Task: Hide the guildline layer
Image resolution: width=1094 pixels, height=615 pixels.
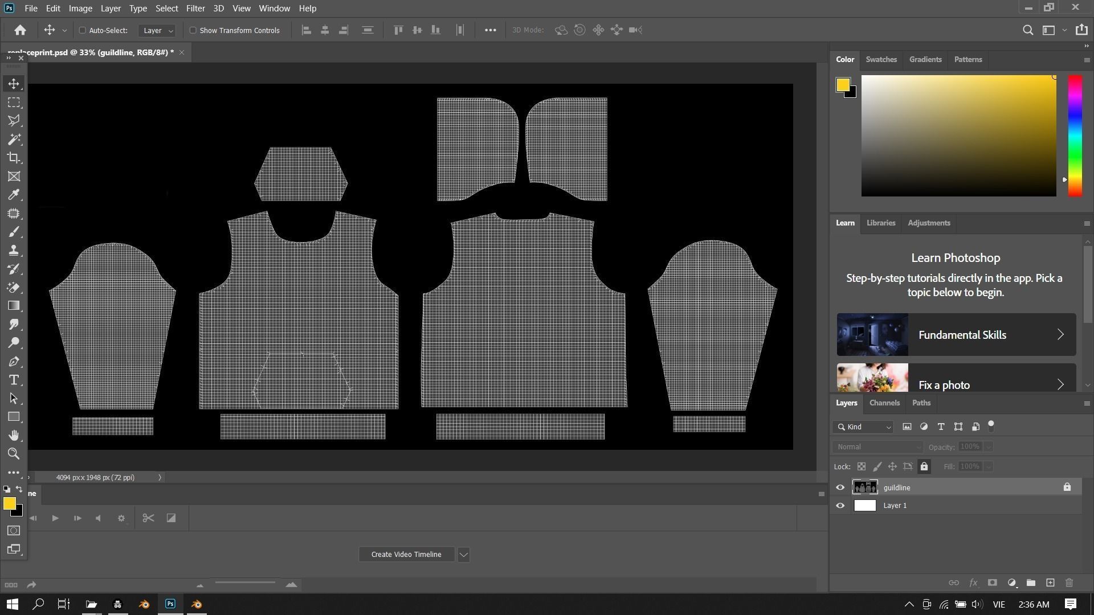Action: pos(840,487)
